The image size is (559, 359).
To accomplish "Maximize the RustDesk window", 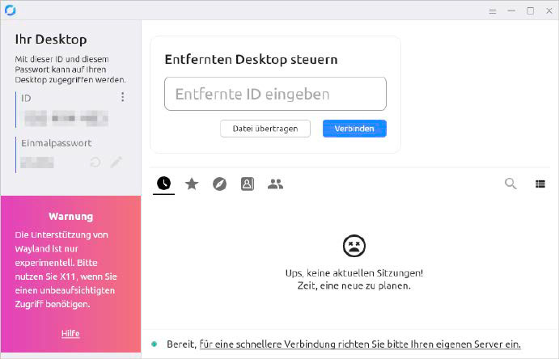I will [x=531, y=11].
